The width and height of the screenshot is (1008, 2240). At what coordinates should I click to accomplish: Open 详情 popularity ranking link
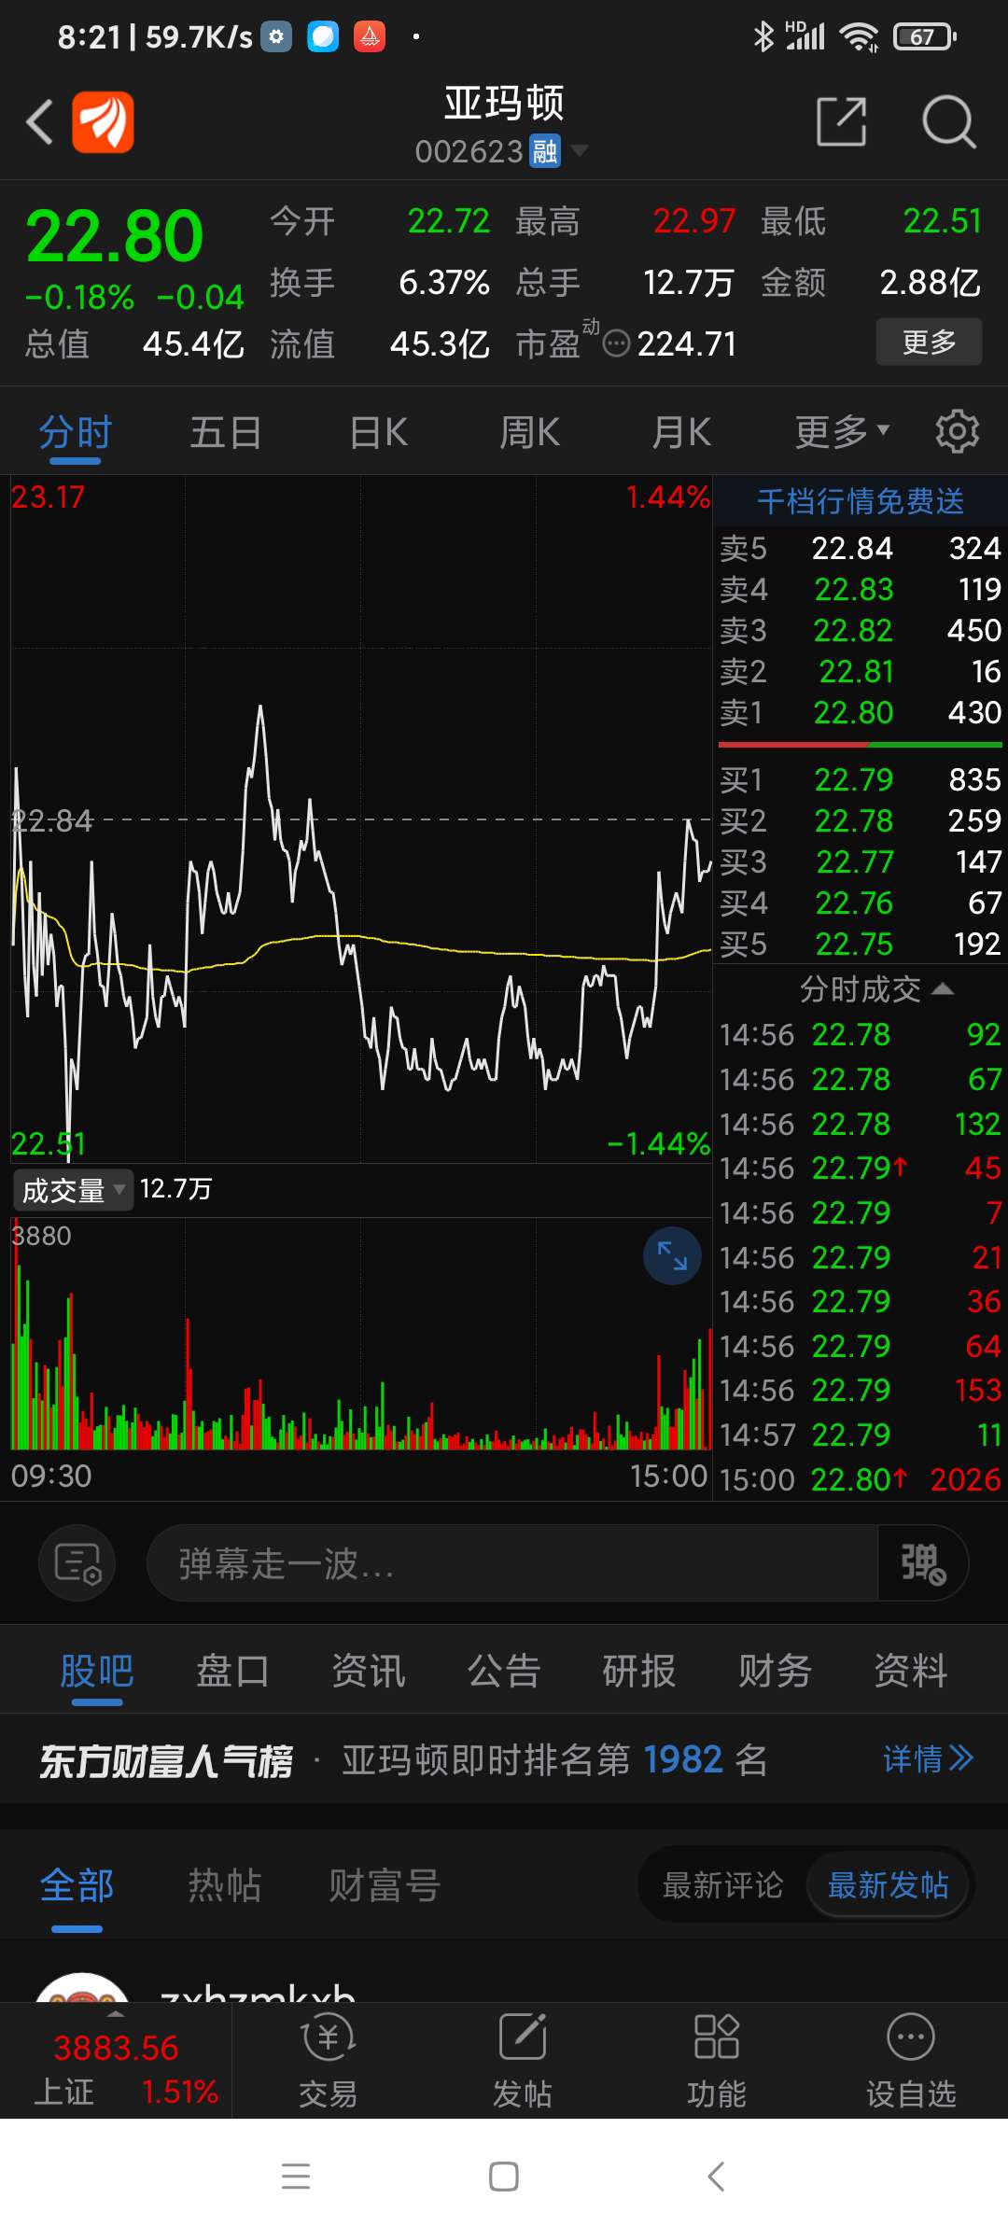coord(929,1759)
